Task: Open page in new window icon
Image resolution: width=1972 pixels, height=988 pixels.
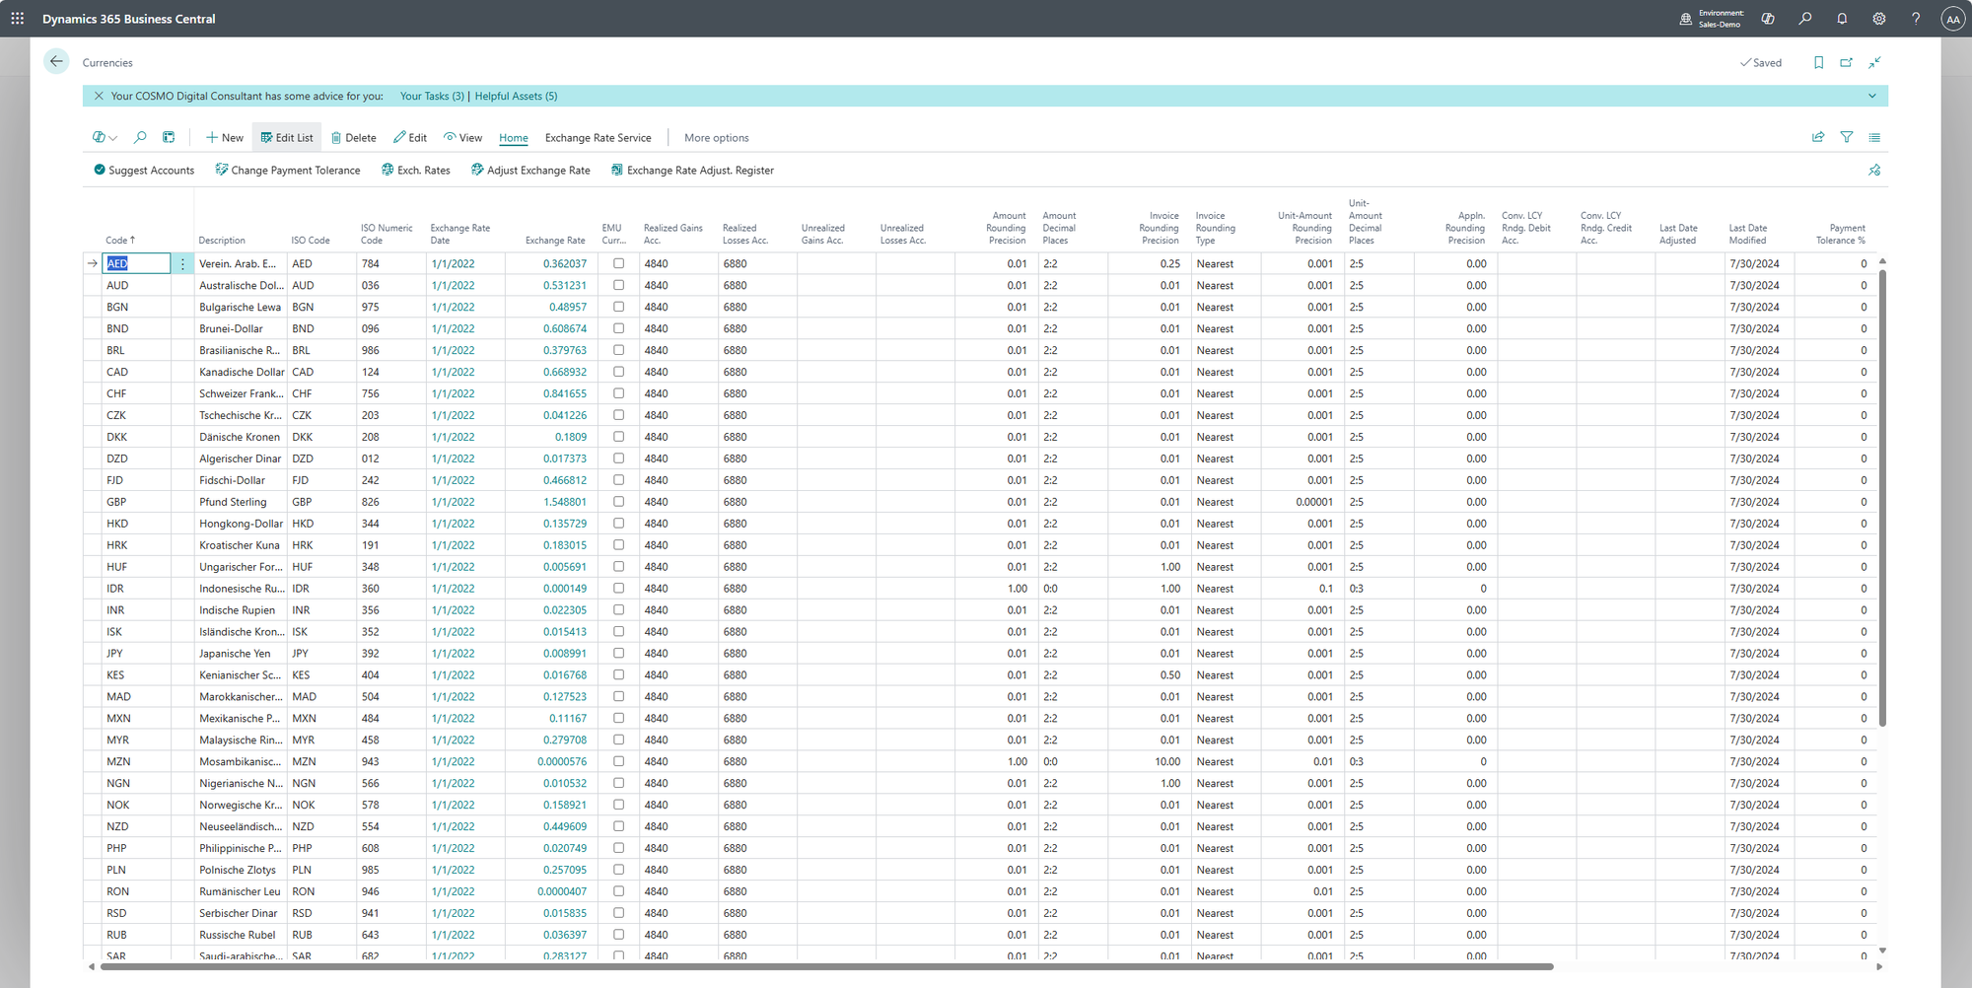Action: [x=1846, y=63]
